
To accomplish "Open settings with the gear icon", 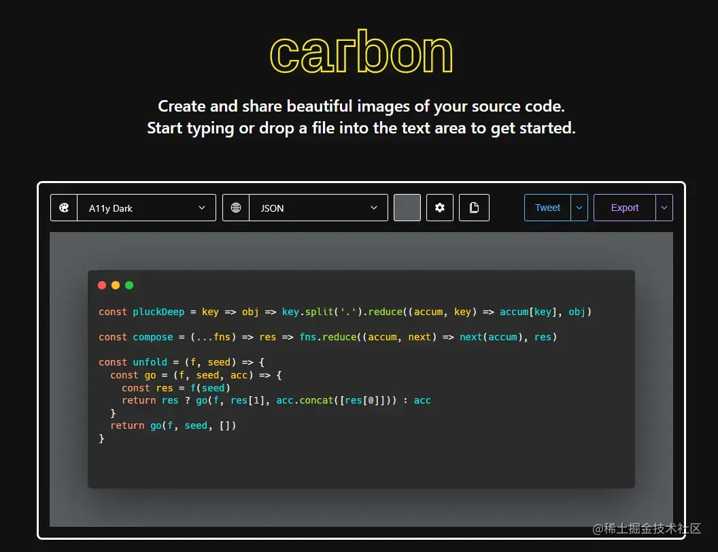I will click(440, 208).
